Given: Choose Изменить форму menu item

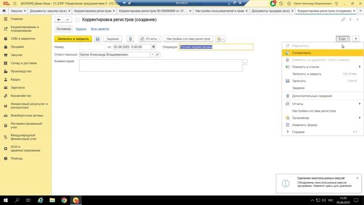Looking at the screenshot, I should point(322,125).
